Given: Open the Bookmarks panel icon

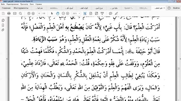Looking at the screenshot, I should coord(3,25).
